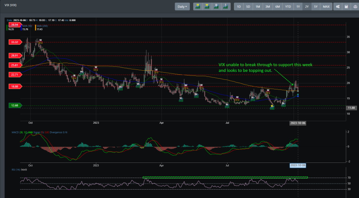Viewport: 359px width, 198px height.
Task: Click the MACD indicator legend label
Action: point(40,133)
